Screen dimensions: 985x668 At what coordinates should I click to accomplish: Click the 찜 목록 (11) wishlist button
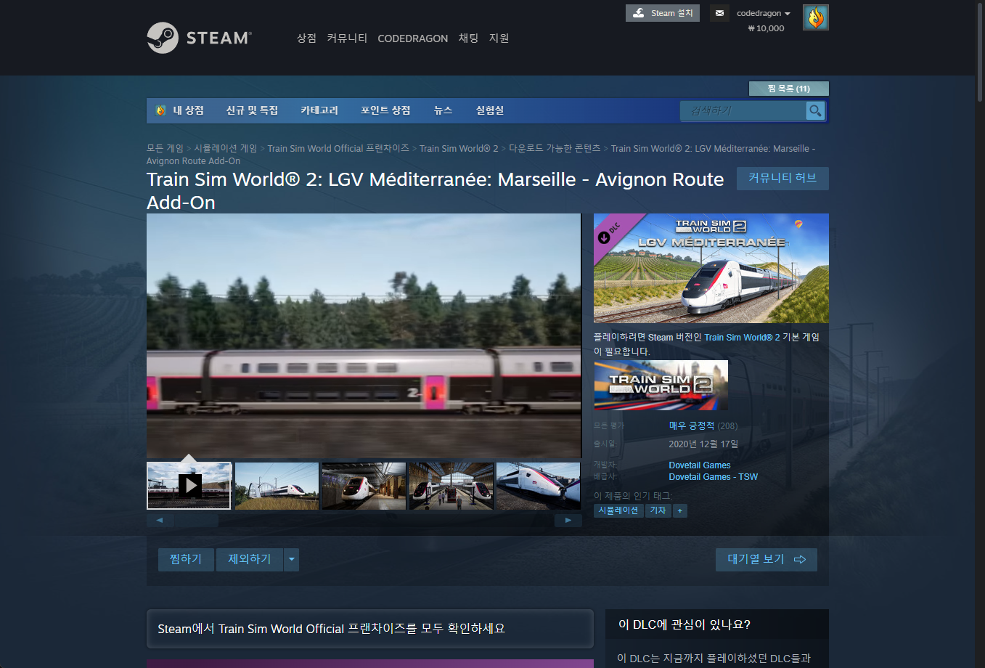pos(789,89)
